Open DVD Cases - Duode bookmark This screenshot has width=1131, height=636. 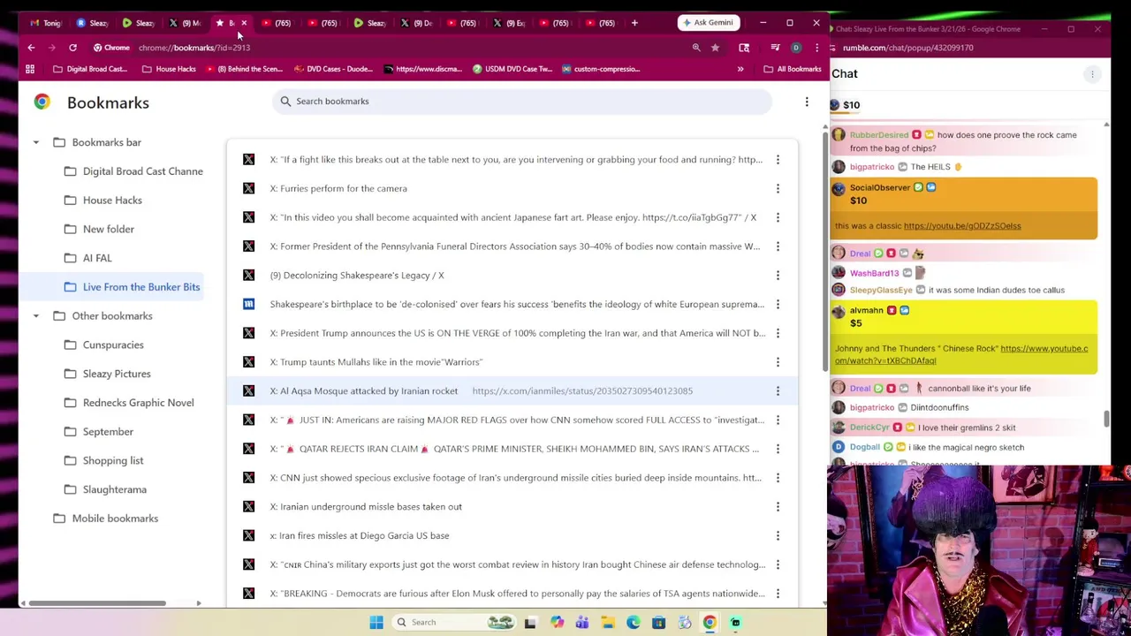(x=333, y=69)
